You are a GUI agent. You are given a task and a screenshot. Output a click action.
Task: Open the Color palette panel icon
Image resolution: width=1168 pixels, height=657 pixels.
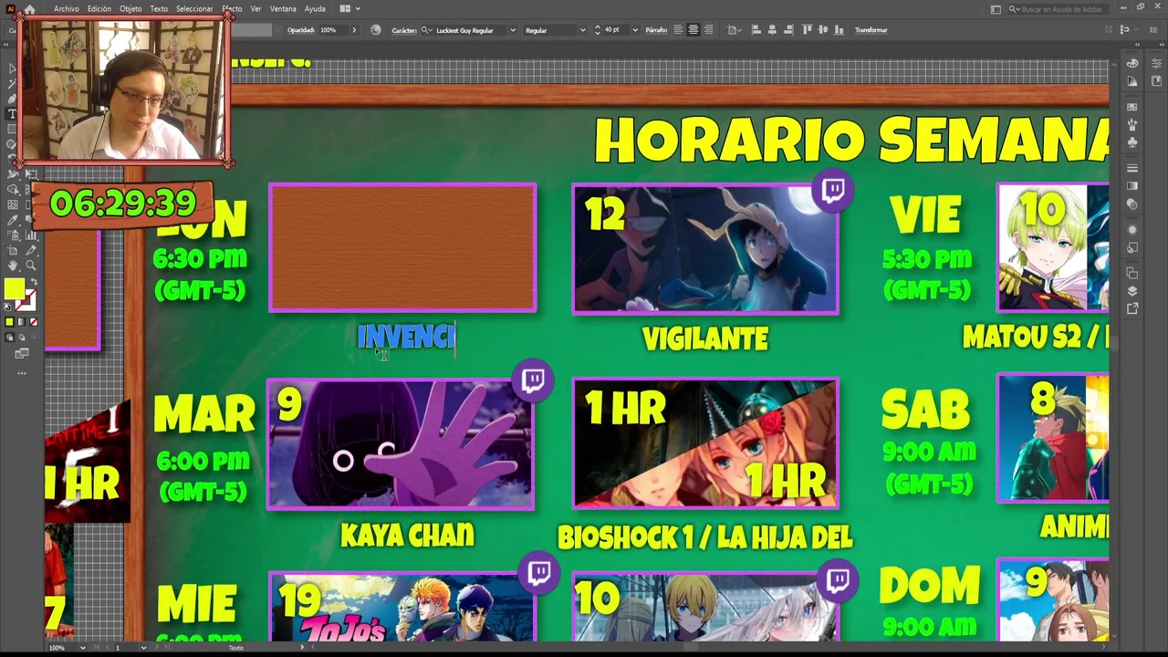pyautogui.click(x=1131, y=63)
